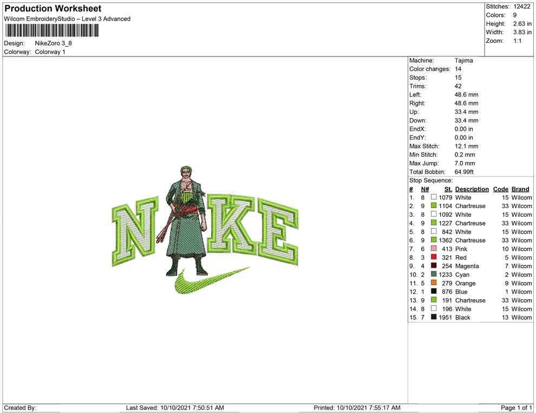Click the NikeZoro embroidery design preview

[x=205, y=230]
